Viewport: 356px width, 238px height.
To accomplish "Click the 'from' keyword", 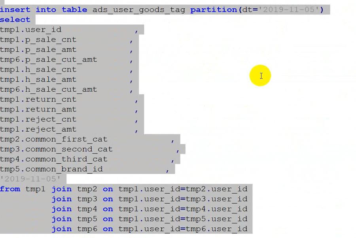I will 10,189.
